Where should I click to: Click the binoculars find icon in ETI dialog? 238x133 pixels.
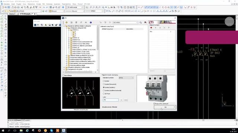click(145, 23)
